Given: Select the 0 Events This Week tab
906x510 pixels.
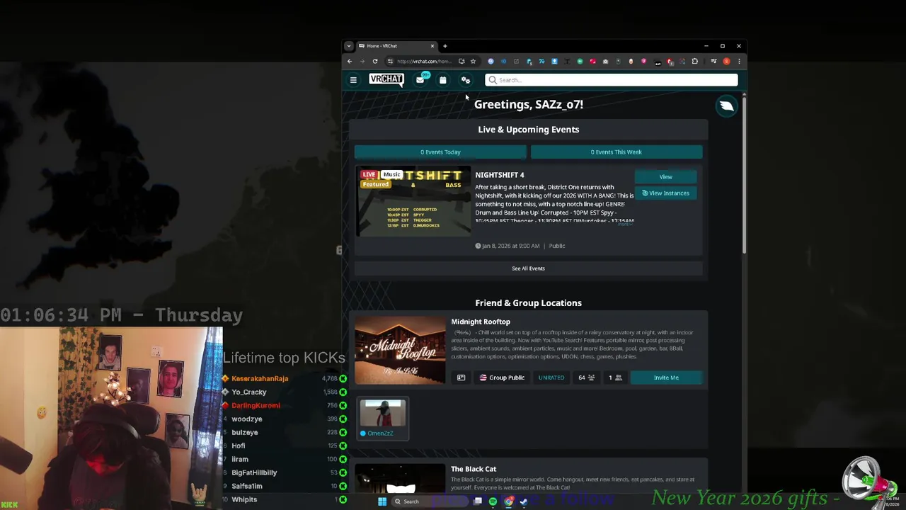Looking at the screenshot, I should pos(617,152).
